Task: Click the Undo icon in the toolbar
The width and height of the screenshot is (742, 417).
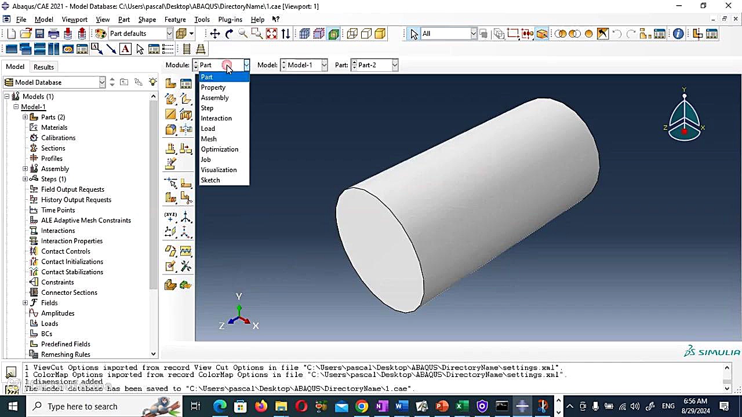Action: [x=617, y=34]
